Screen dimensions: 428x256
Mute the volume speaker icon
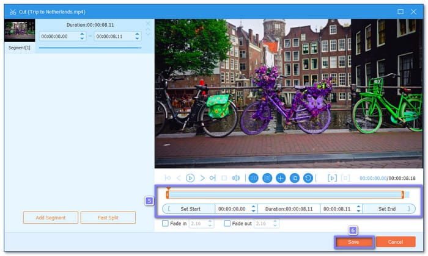[235, 178]
